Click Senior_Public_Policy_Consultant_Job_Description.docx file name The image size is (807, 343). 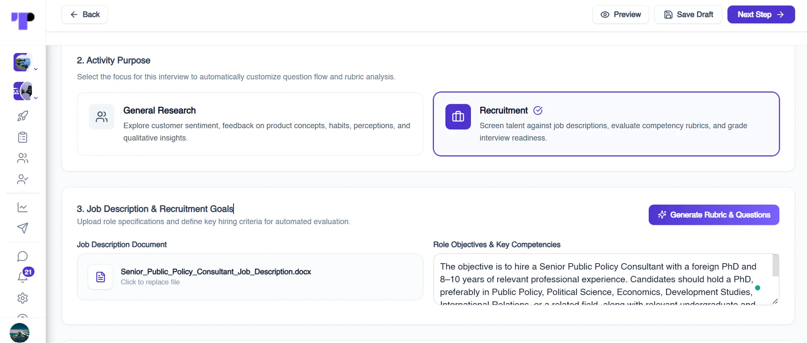[x=216, y=272]
